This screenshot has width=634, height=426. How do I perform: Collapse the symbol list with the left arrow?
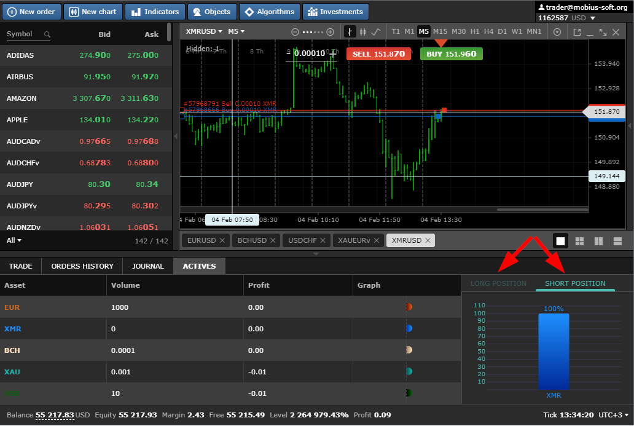pyautogui.click(x=176, y=136)
